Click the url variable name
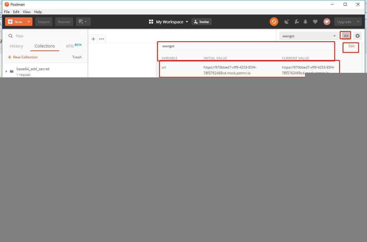This screenshot has width=367, height=242. 164,67
